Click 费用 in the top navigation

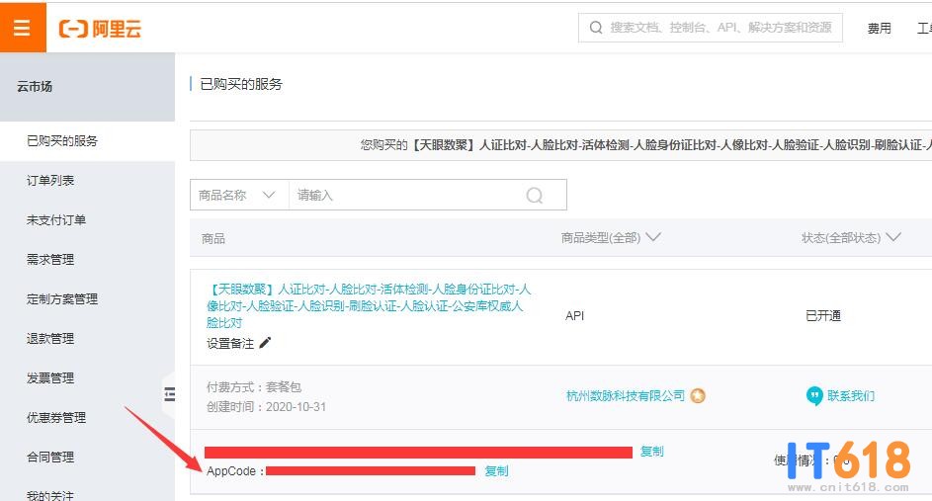[879, 28]
